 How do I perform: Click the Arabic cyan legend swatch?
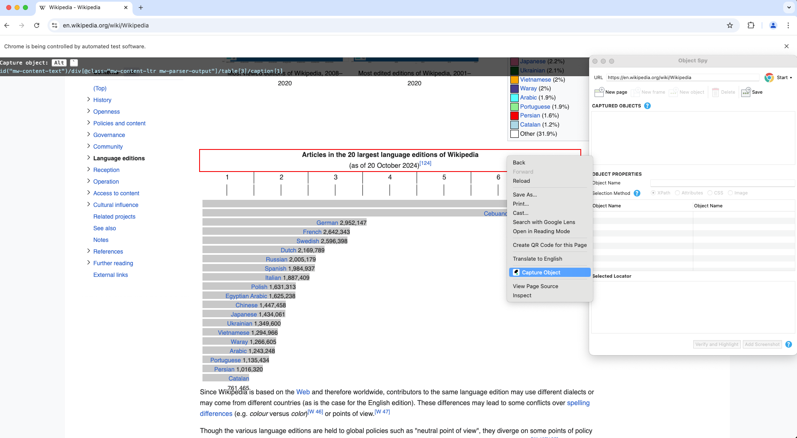click(515, 97)
